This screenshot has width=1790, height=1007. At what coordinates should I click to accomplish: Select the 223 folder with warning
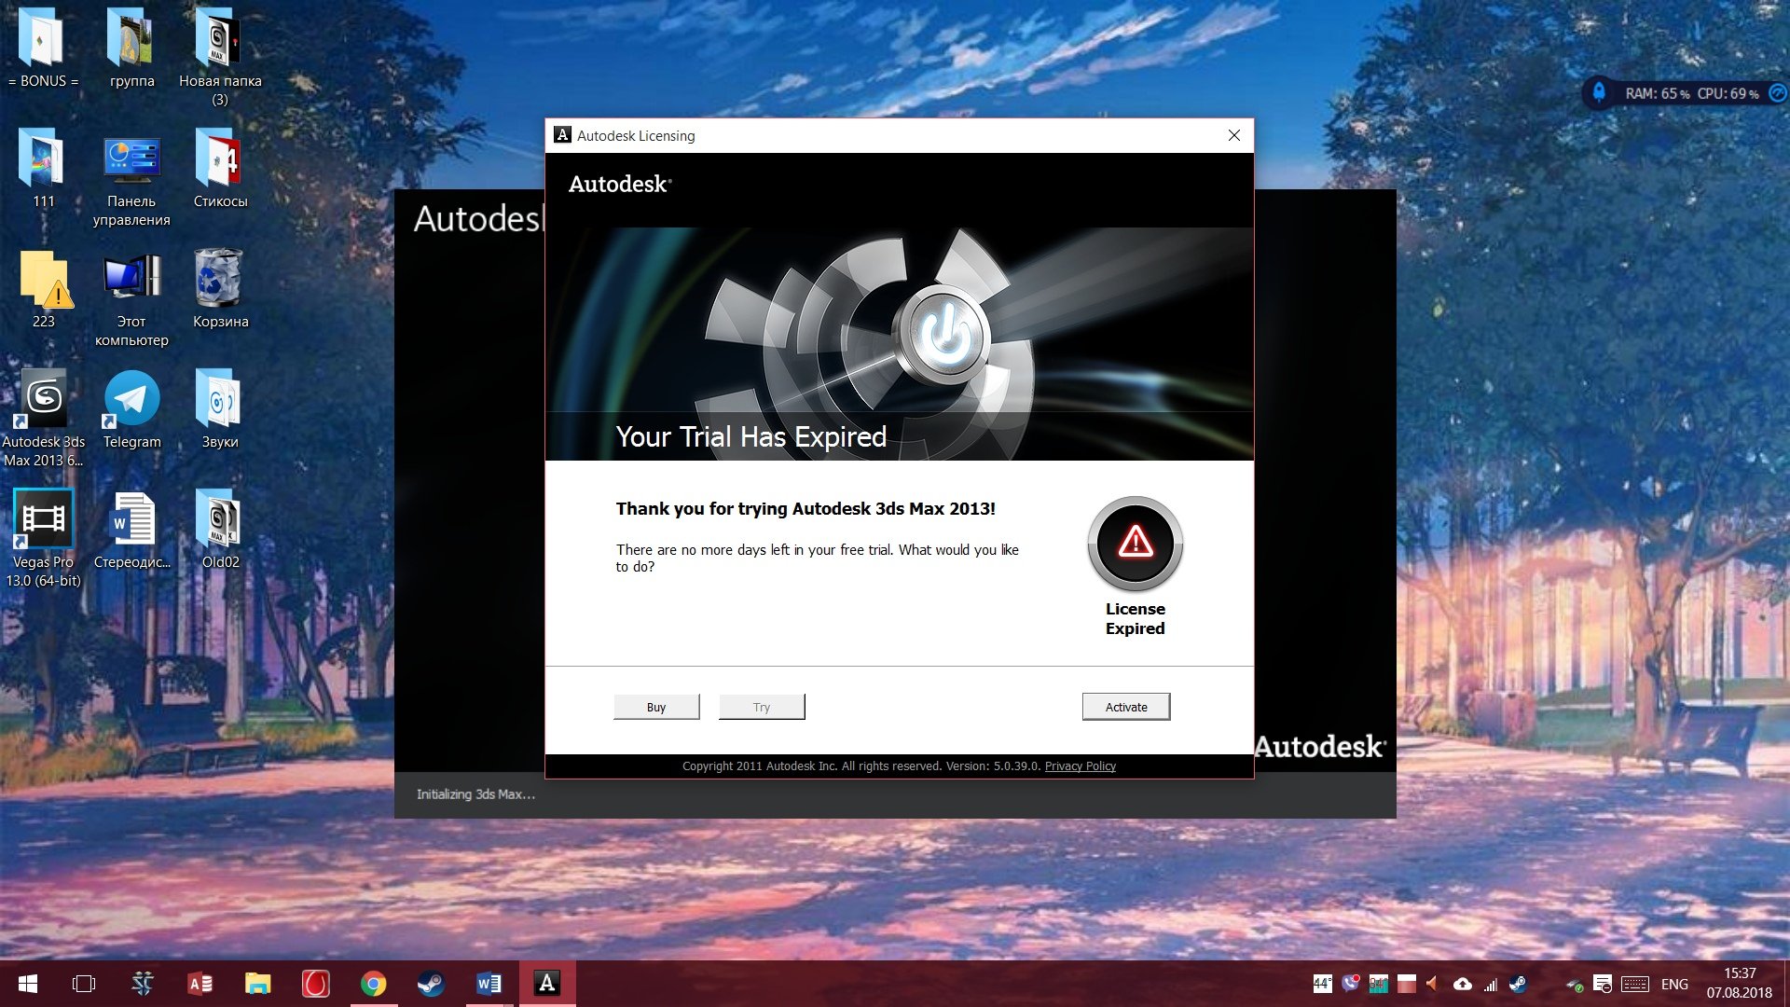point(43,289)
